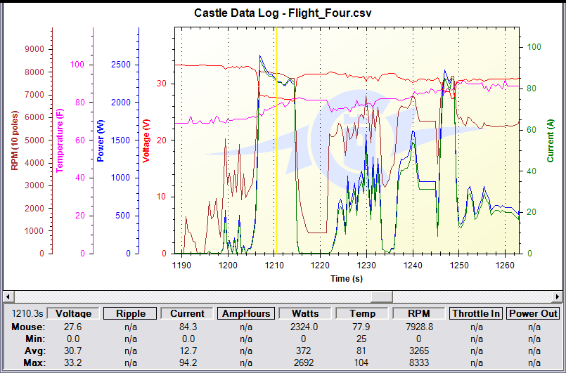This screenshot has height=373, width=566.
Task: Click the Avg current value 12.7
Action: tap(188, 351)
